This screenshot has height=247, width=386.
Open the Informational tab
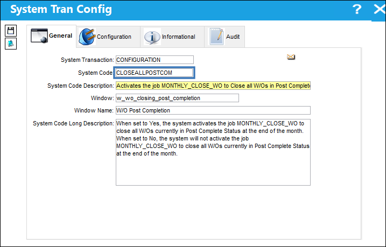point(172,37)
